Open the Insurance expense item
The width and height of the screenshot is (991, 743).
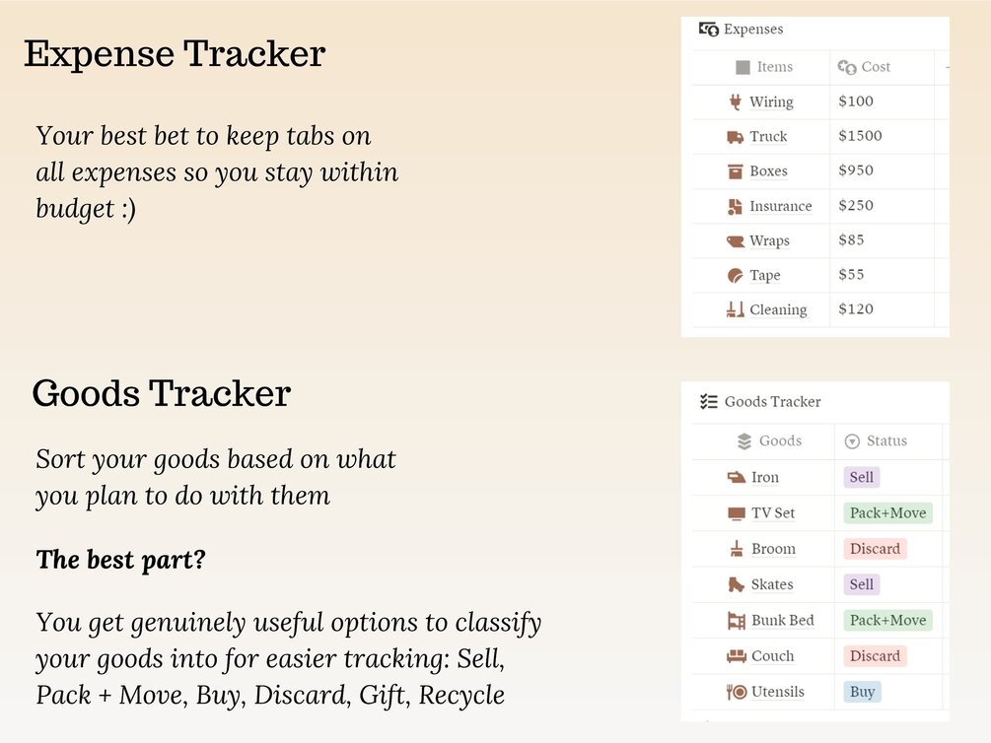780,206
